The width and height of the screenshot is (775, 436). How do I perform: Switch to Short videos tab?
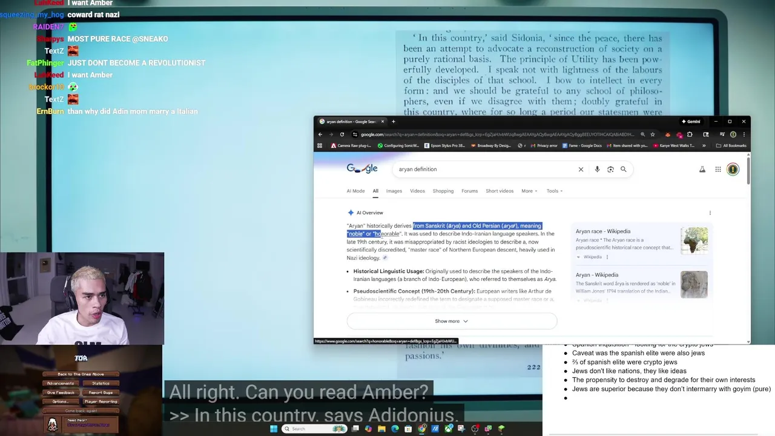pos(500,191)
